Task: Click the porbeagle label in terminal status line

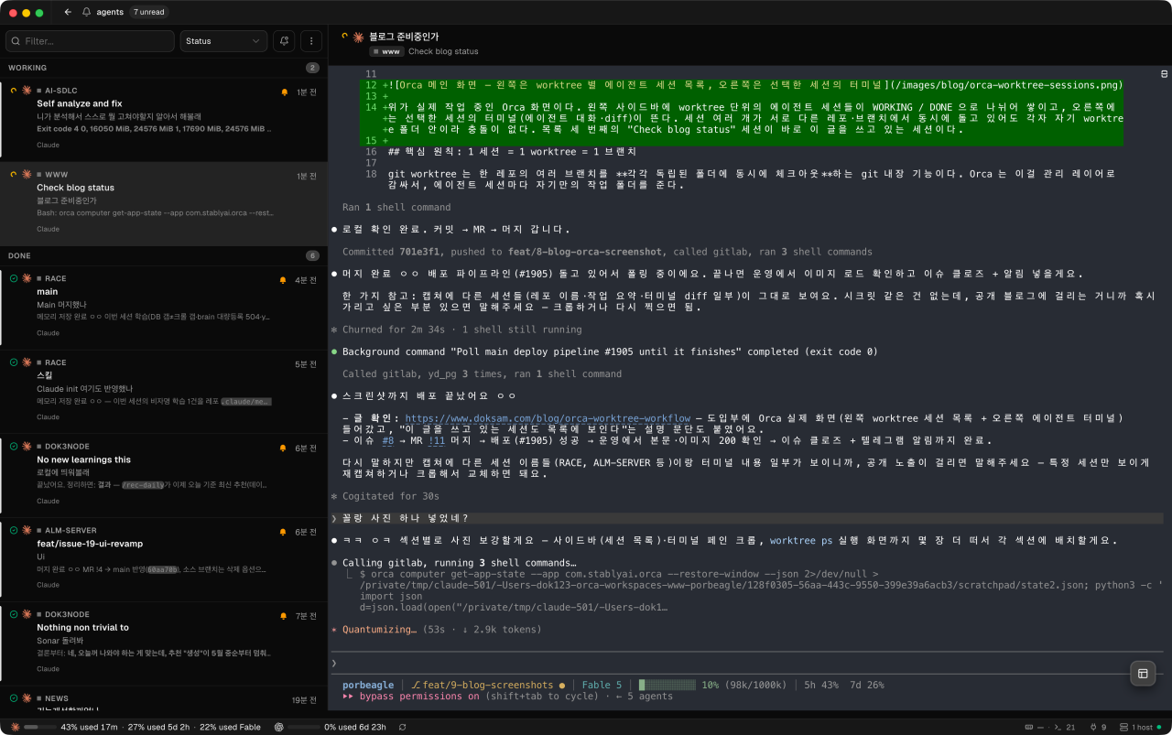Action: click(368, 685)
